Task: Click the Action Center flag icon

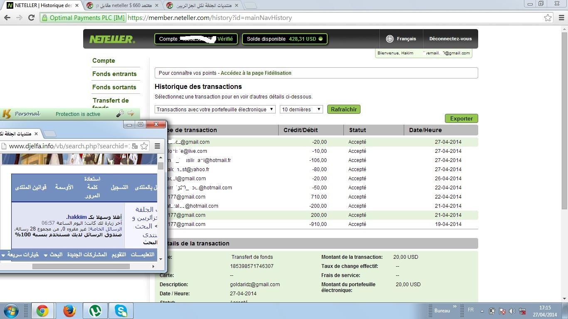Action: (x=502, y=311)
